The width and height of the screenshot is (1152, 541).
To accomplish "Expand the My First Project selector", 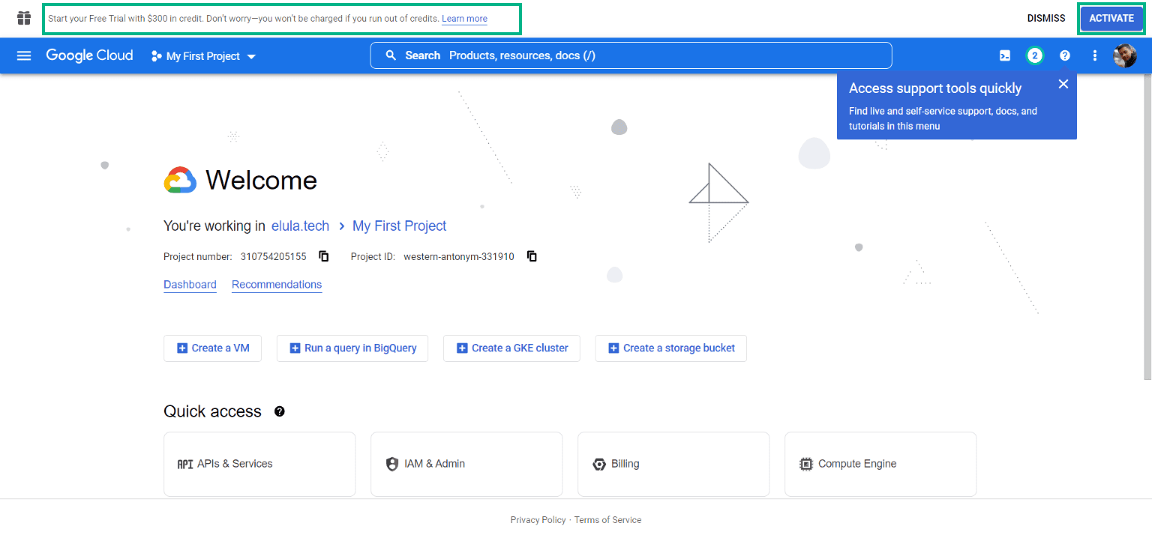I will tap(203, 56).
